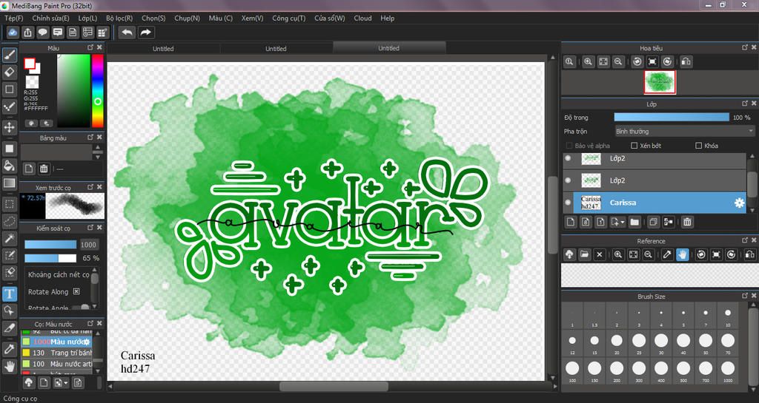Toggle the Khóa lock checkbox
Viewport: 759px width, 403px height.
(698, 145)
